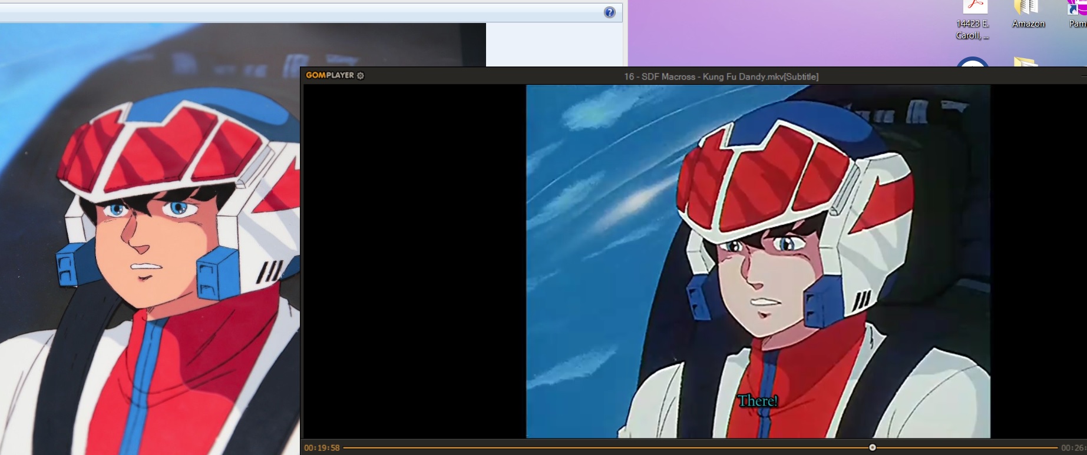Viewport: 1087px width, 455px height.
Task: Click the GOM Player logo
Action: [x=330, y=75]
